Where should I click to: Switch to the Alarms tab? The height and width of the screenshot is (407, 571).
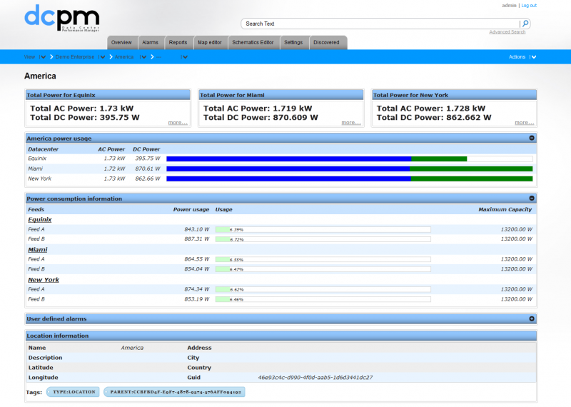pyautogui.click(x=150, y=42)
